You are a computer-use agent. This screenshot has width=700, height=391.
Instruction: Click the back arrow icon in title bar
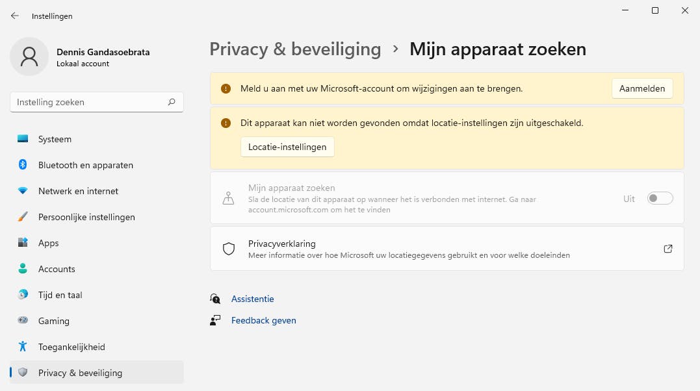(15, 16)
